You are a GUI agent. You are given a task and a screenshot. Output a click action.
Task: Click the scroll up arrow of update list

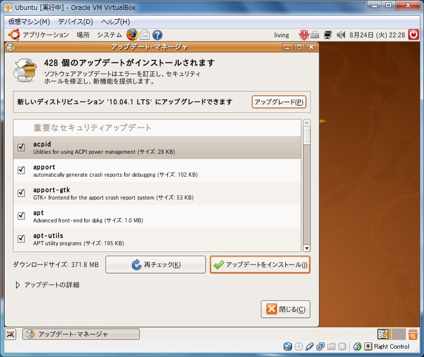(307, 123)
